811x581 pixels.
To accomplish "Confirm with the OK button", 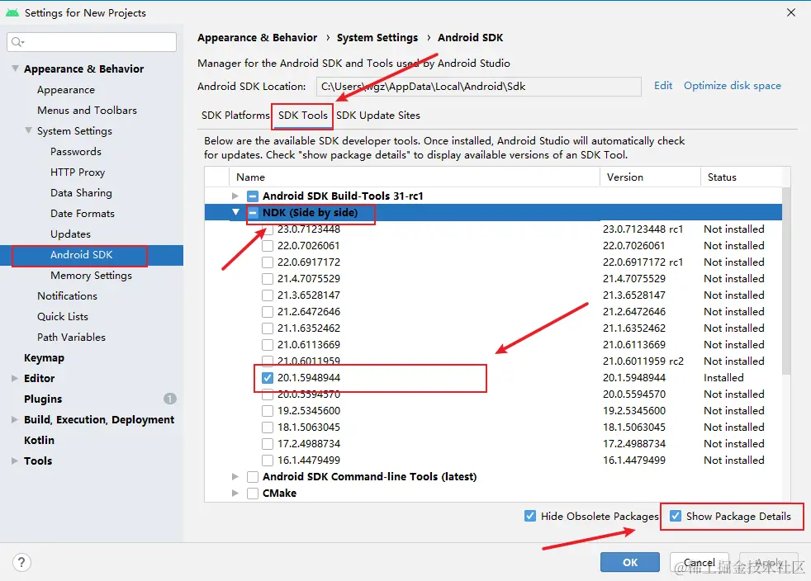I will click(630, 562).
